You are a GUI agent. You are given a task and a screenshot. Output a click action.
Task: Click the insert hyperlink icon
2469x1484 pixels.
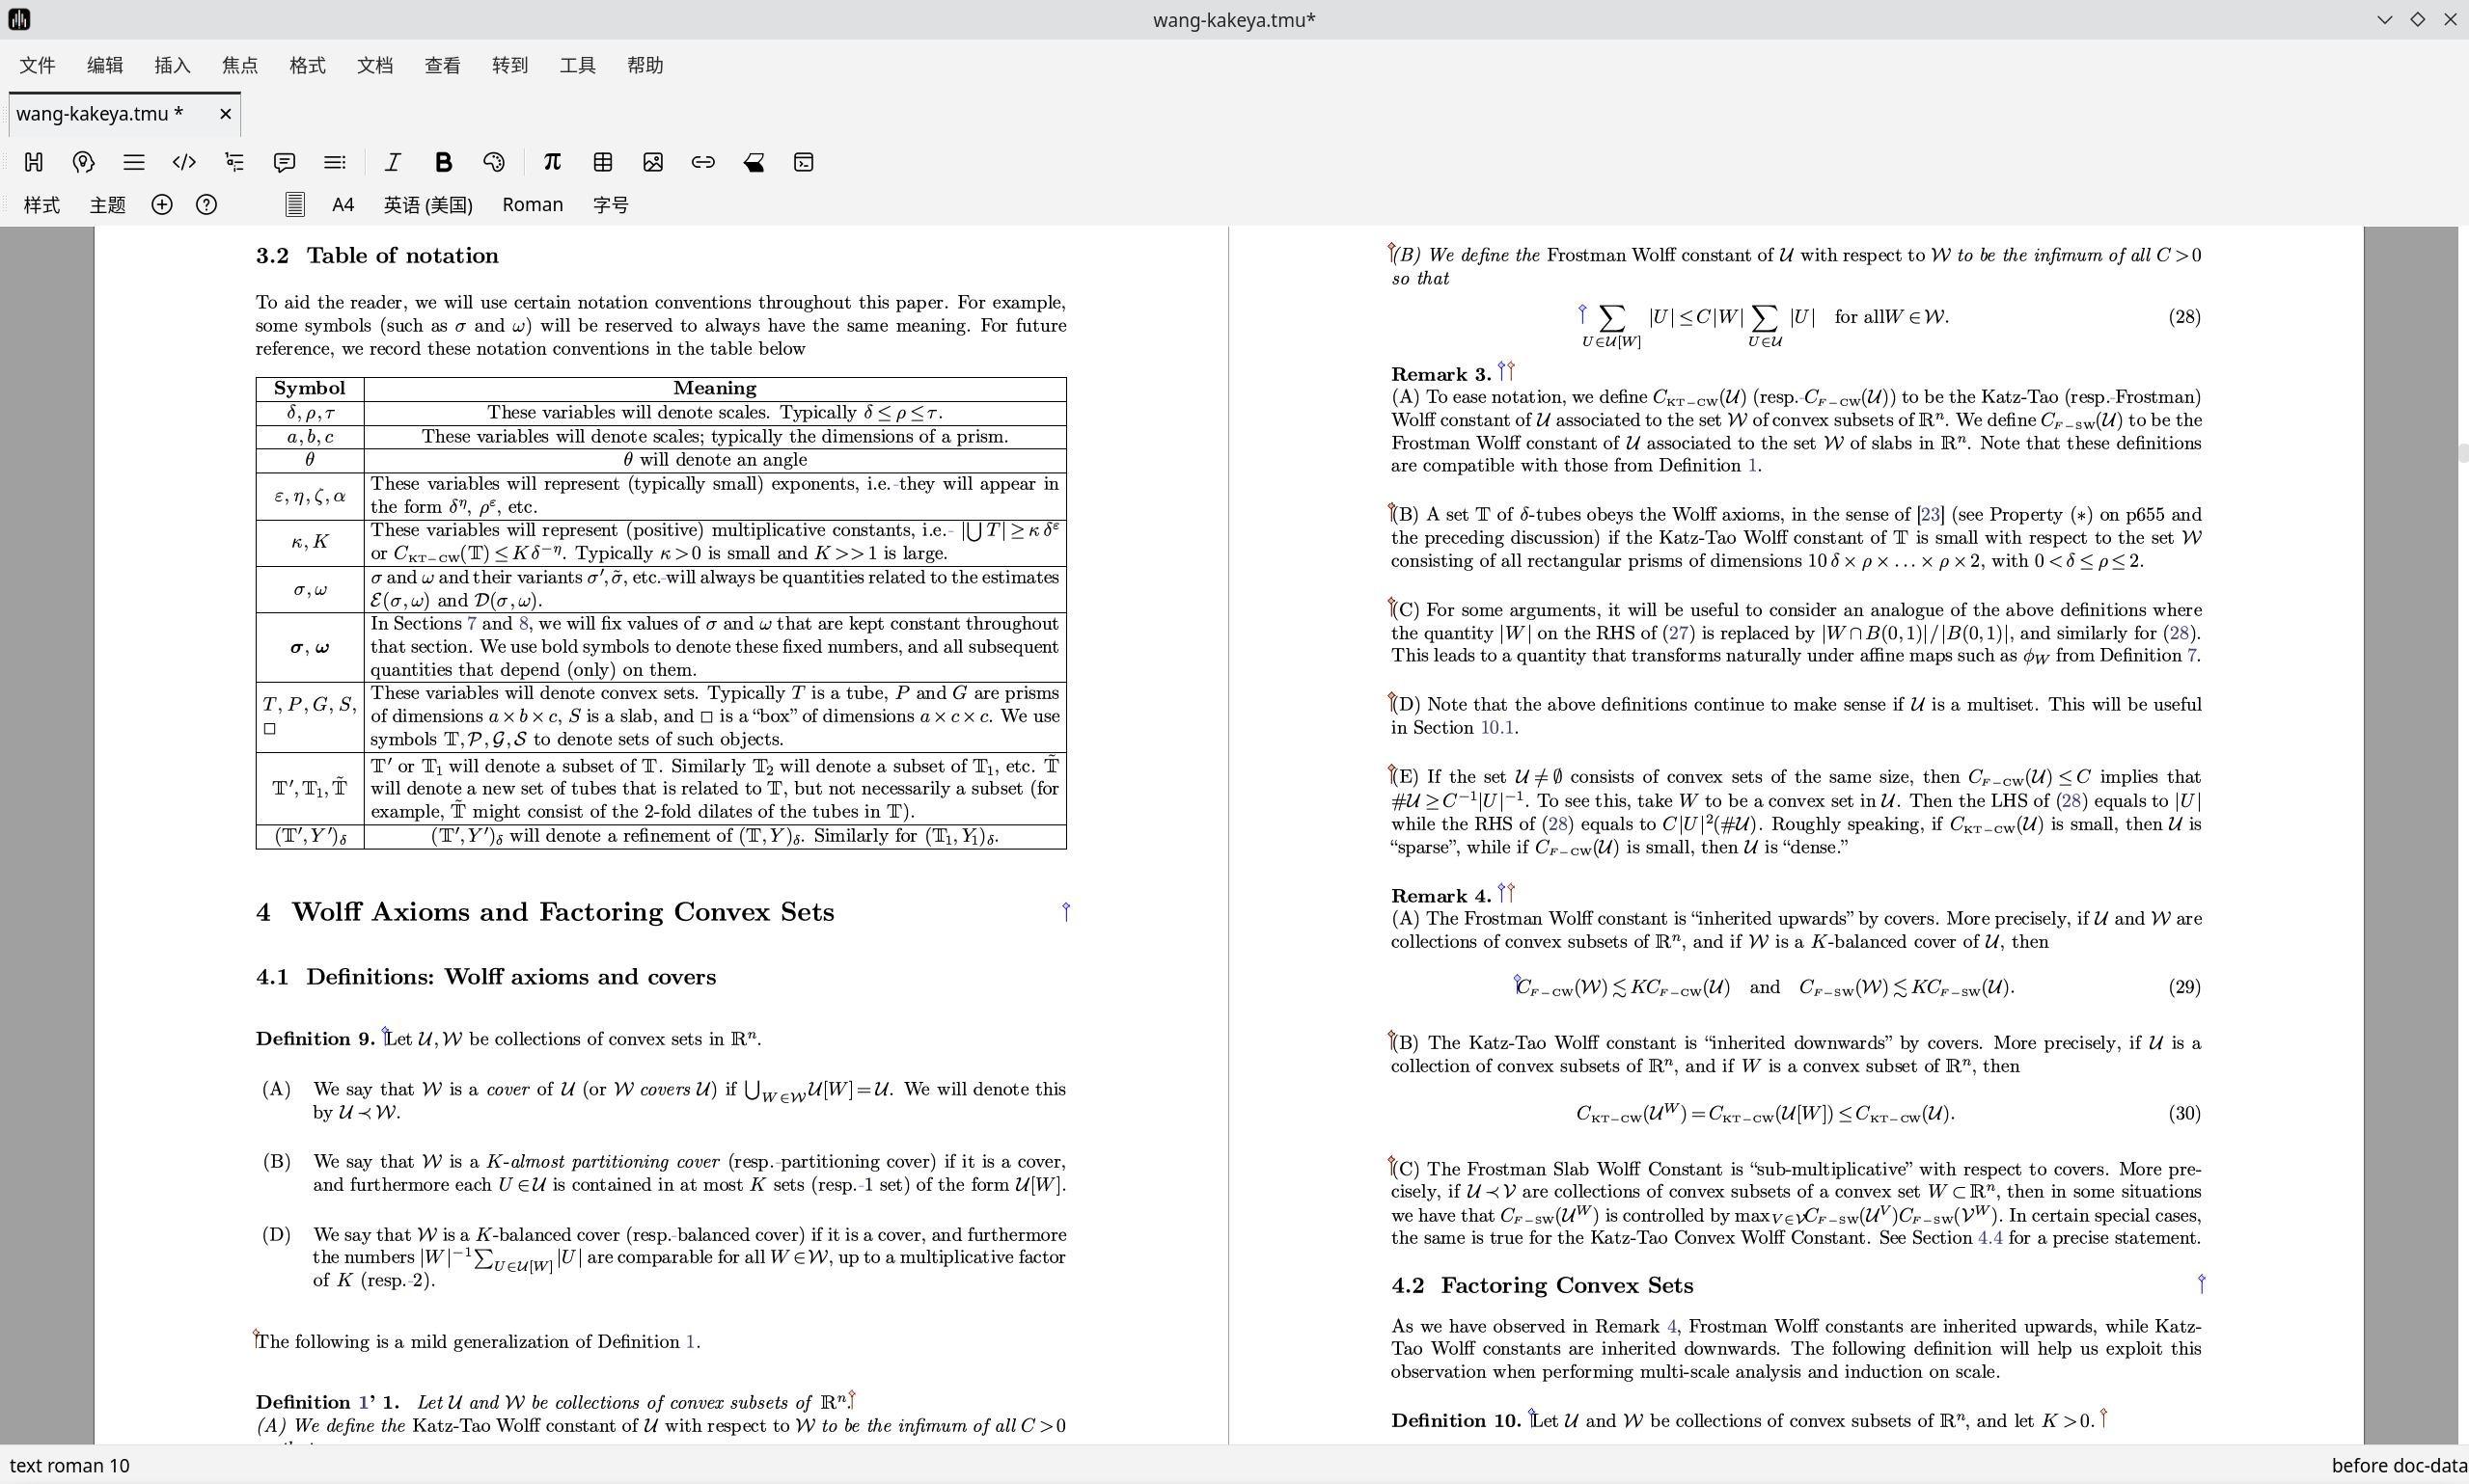[x=703, y=162]
